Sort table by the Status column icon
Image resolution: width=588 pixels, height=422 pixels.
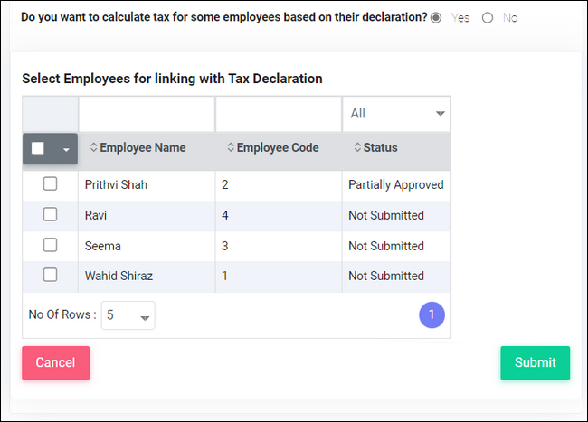pos(357,147)
